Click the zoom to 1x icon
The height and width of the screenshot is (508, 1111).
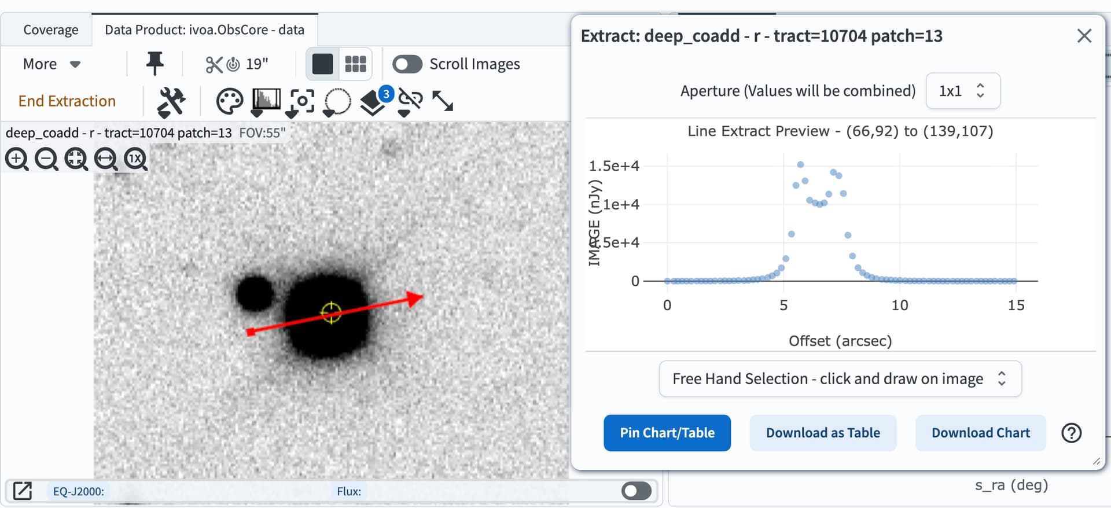136,159
